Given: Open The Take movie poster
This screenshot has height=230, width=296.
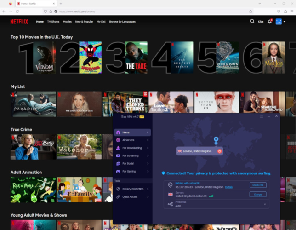Looking at the screenshot, I should tap(136, 57).
